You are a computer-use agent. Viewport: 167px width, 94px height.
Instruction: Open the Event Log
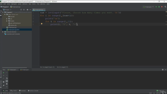pos(160,91)
